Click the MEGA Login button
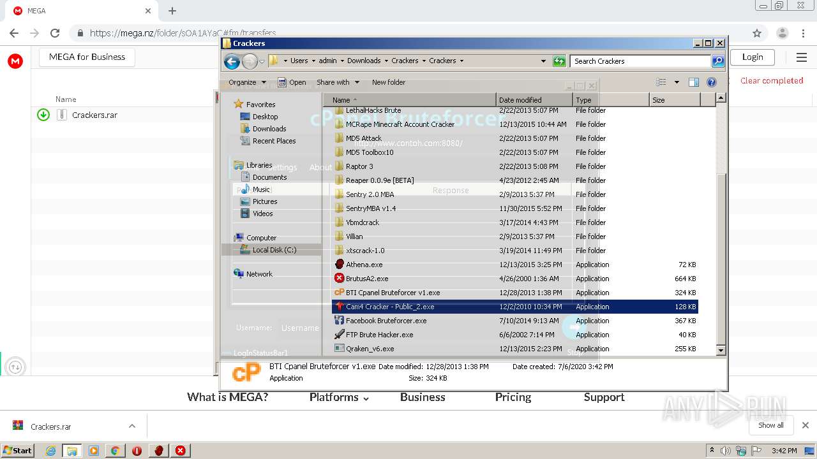Screen dimensions: 817x459 click(x=753, y=57)
